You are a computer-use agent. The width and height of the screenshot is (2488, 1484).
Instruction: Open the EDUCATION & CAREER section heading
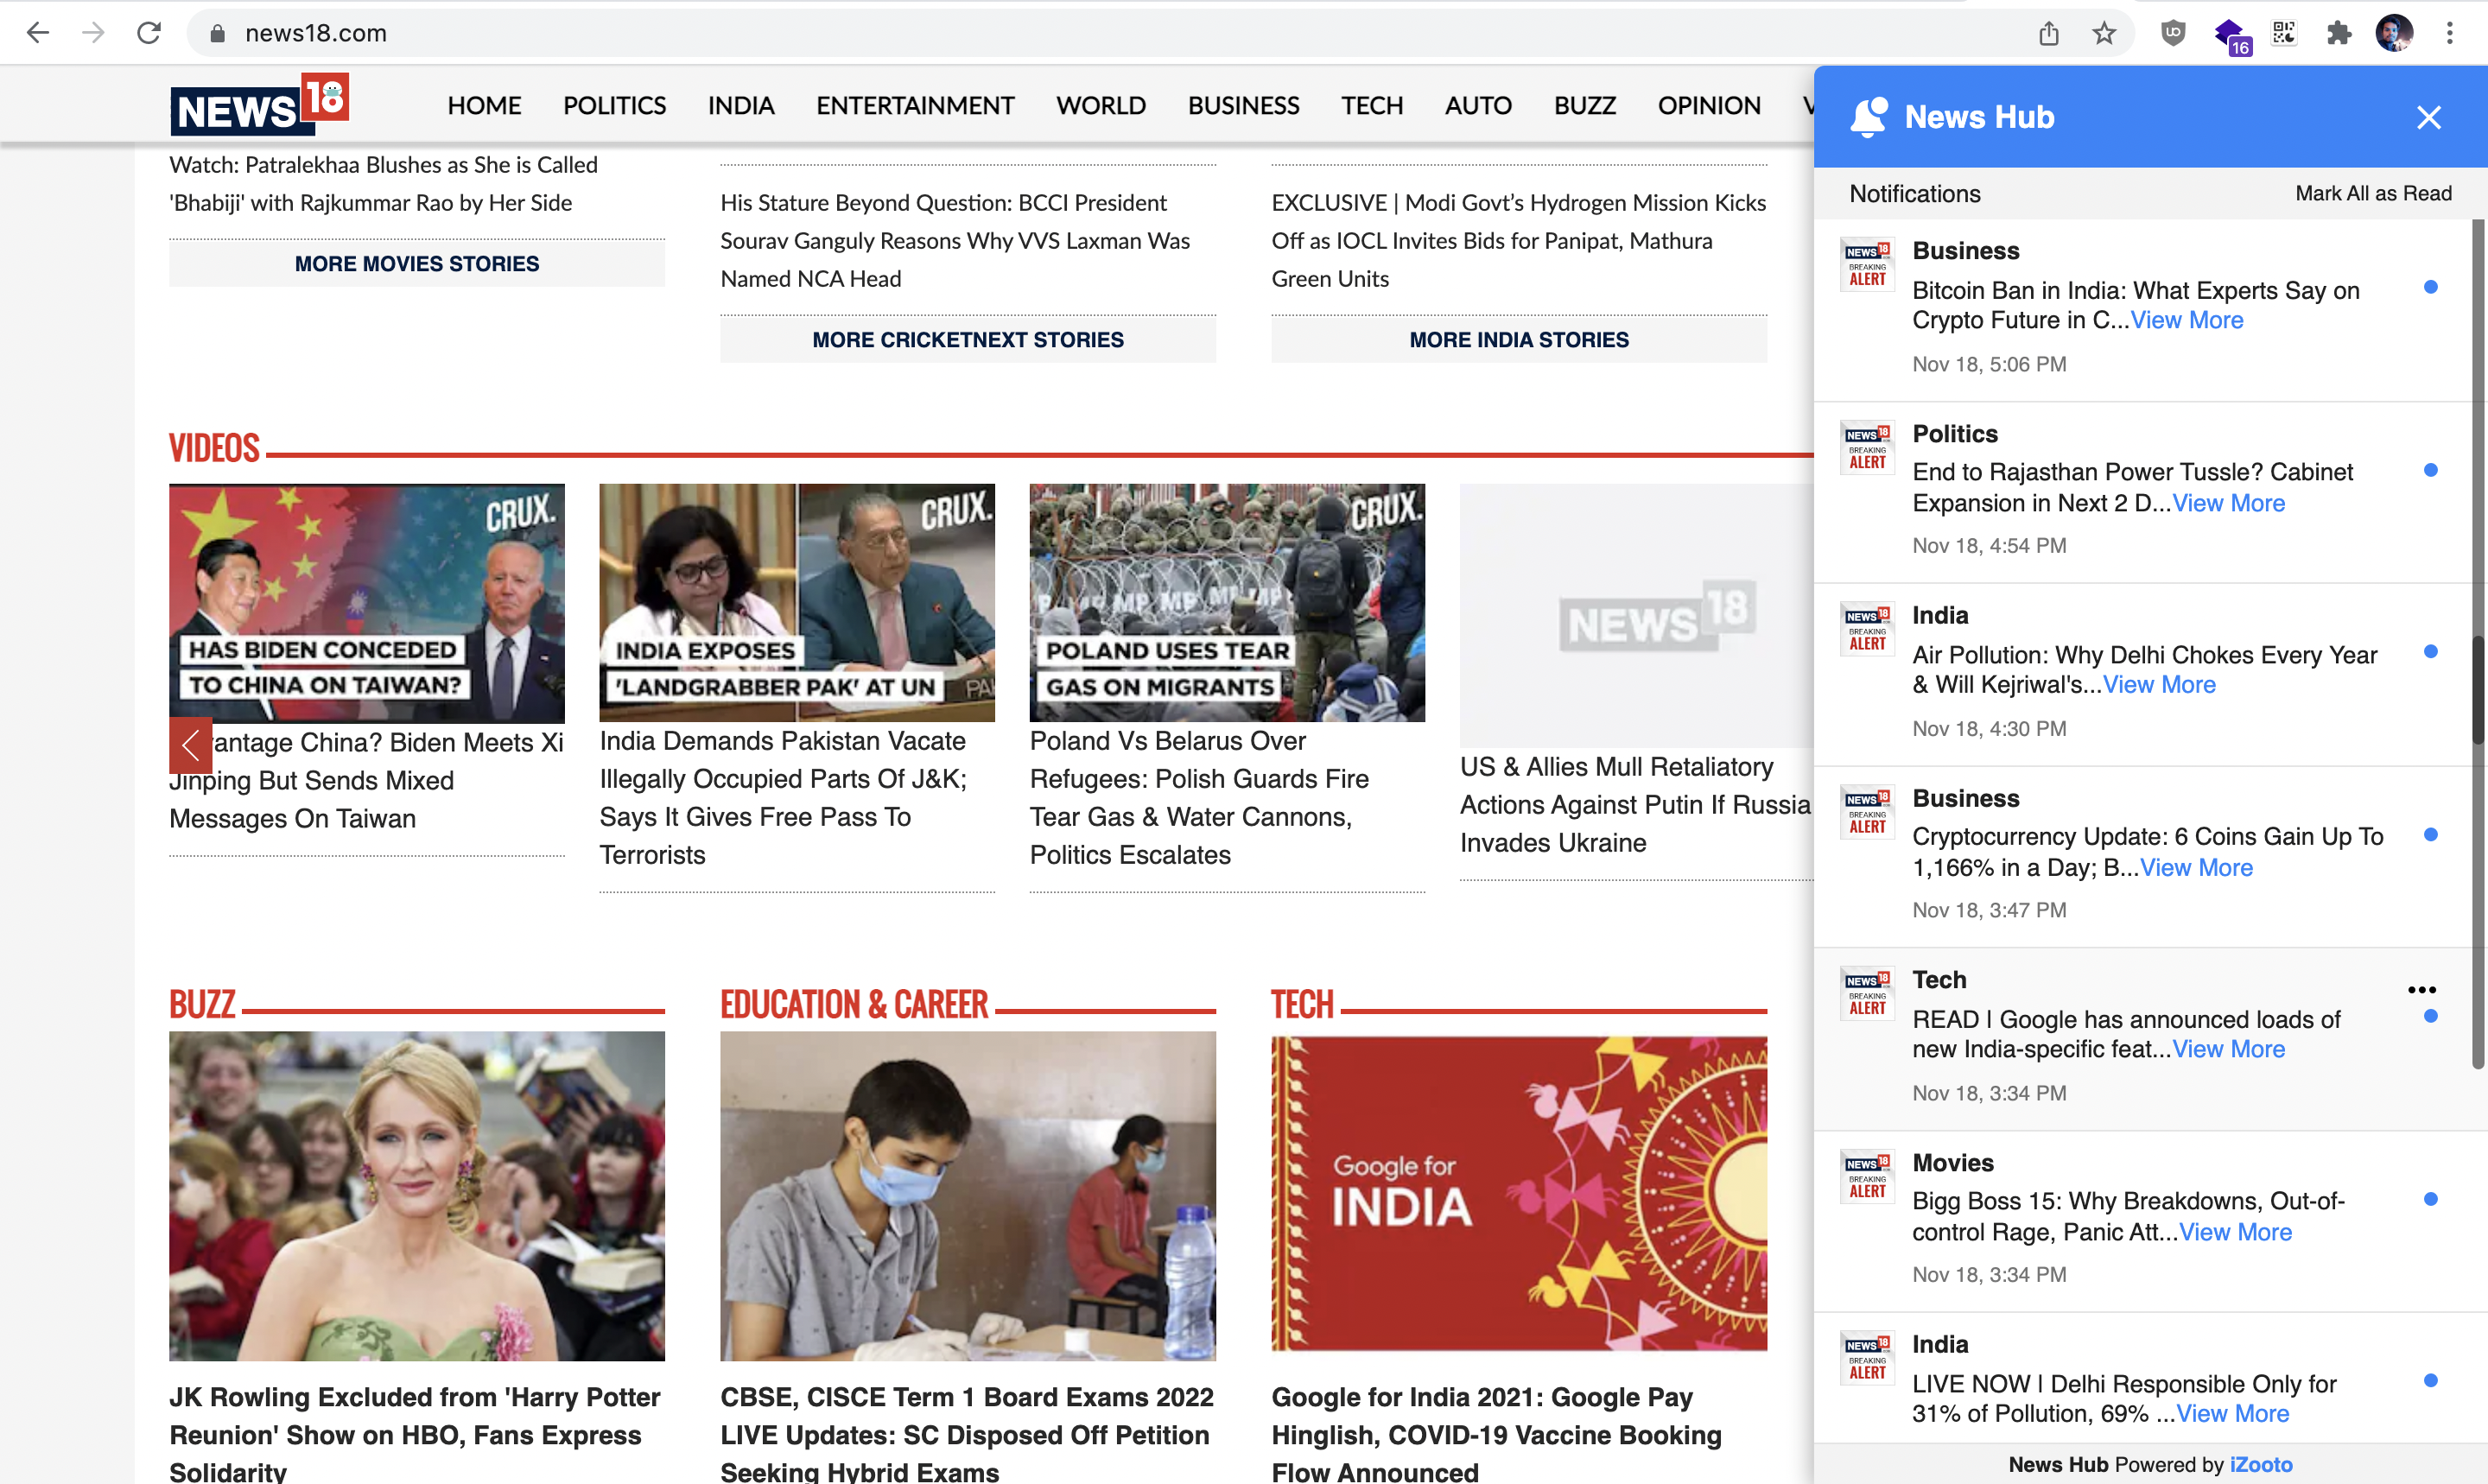coord(854,1004)
